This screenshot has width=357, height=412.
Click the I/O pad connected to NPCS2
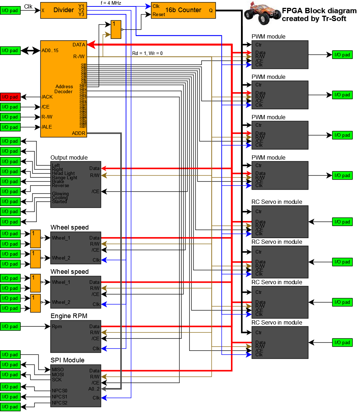tap(10, 407)
